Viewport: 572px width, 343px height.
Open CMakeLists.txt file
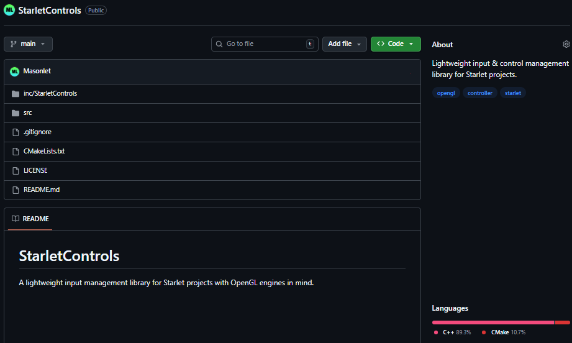click(x=44, y=151)
